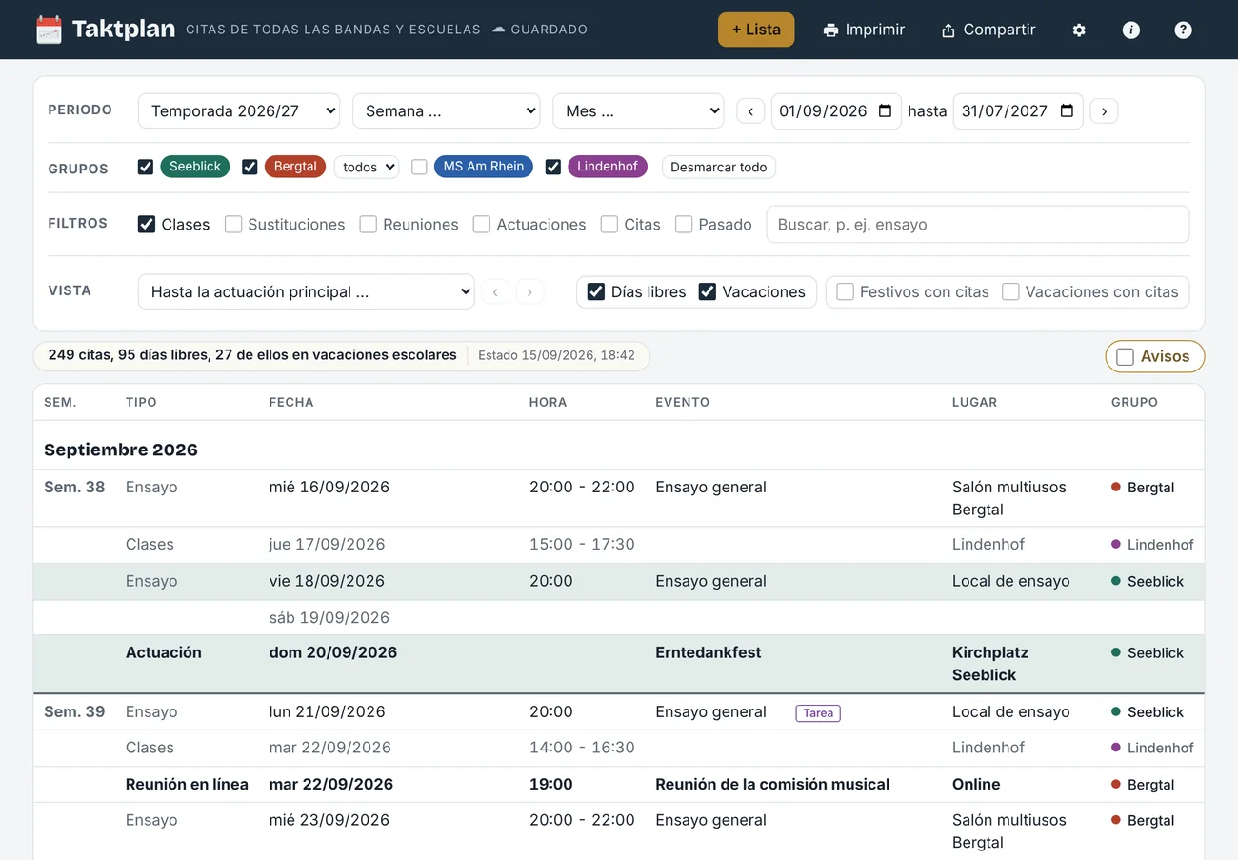The width and height of the screenshot is (1238, 860).
Task: Click the Imprimir printer icon
Action: [831, 30]
